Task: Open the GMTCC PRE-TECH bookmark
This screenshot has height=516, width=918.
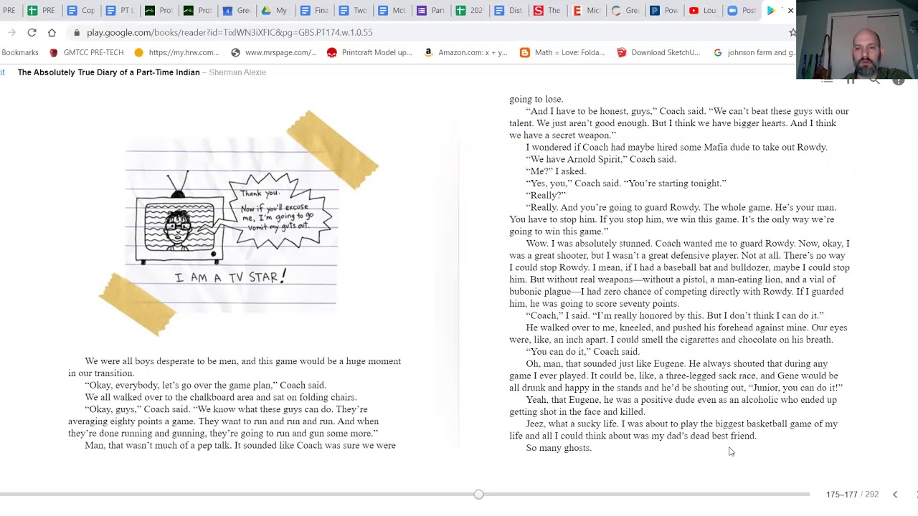Action: pyautogui.click(x=87, y=52)
